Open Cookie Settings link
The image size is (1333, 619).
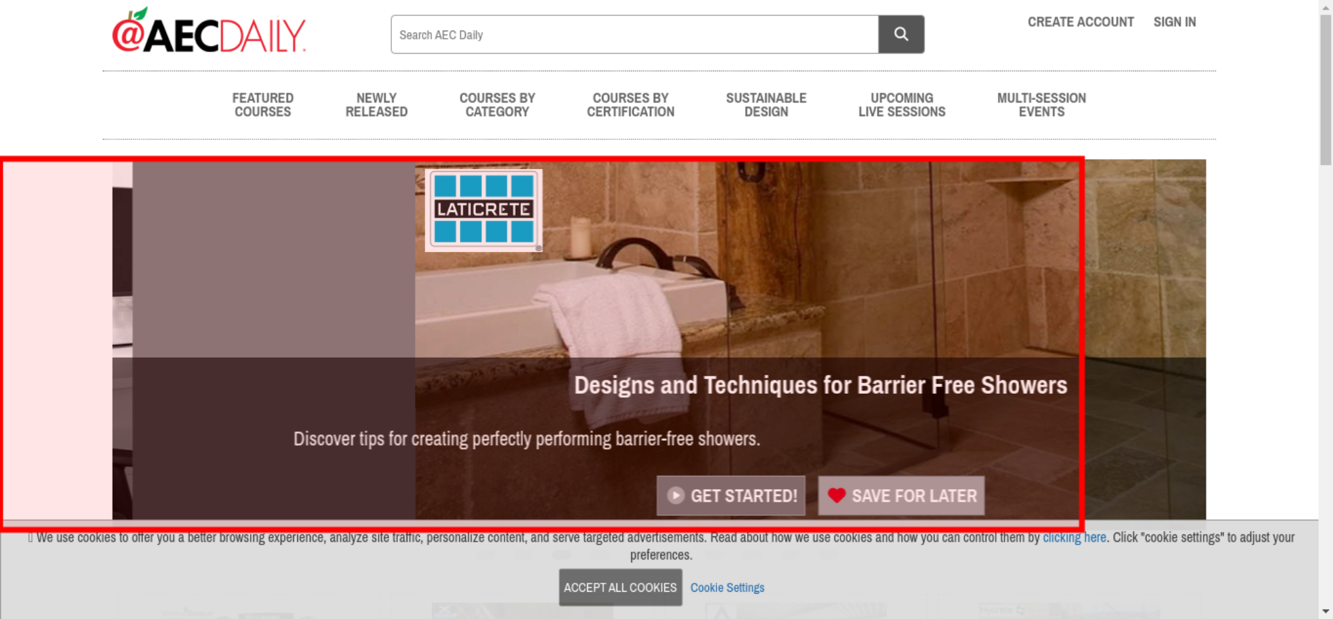[x=727, y=588]
